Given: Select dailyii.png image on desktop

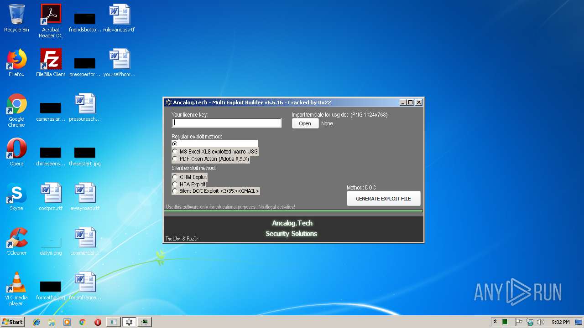Looking at the screenshot, I should pos(51,246).
